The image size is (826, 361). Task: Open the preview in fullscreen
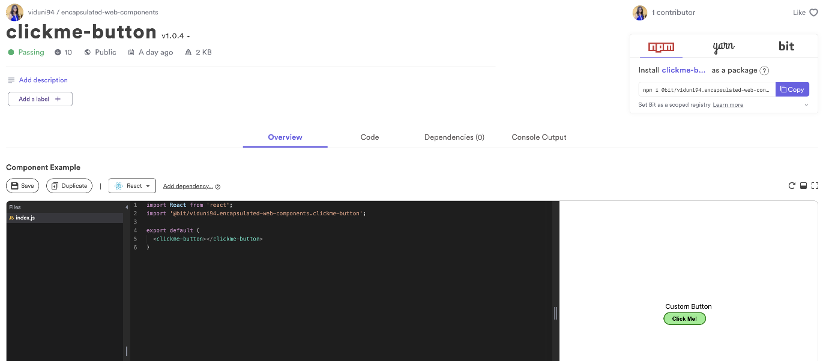(x=815, y=186)
